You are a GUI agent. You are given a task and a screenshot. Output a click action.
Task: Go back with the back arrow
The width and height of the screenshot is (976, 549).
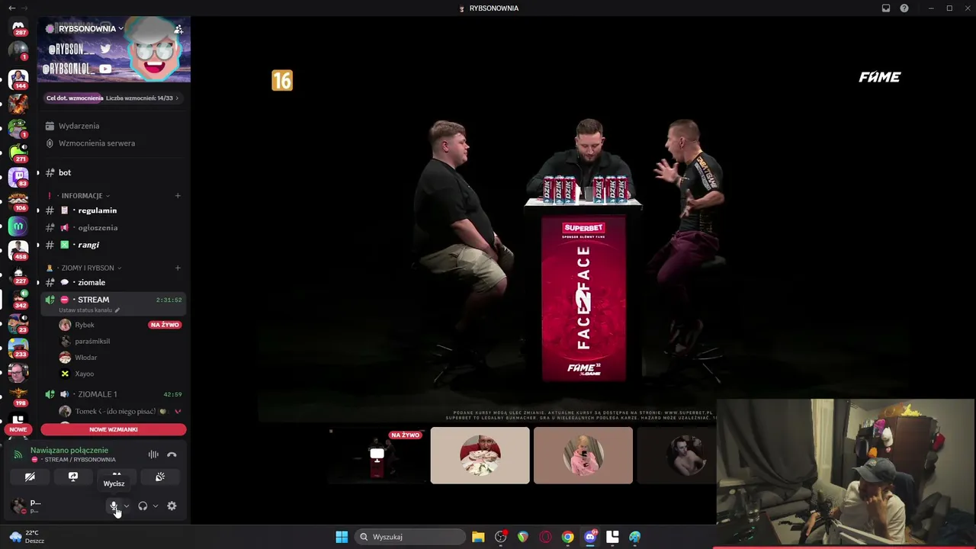point(11,8)
